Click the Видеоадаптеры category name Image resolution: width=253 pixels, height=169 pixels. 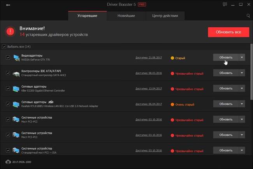click(32, 56)
